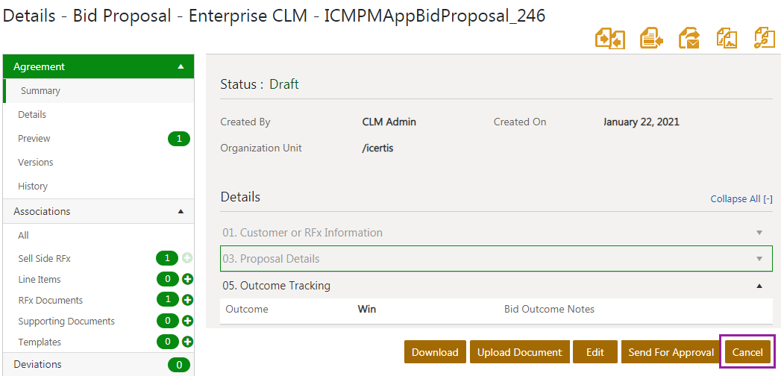781x376 pixels.
Task: Click the linked documents chain icon
Action: click(x=765, y=38)
